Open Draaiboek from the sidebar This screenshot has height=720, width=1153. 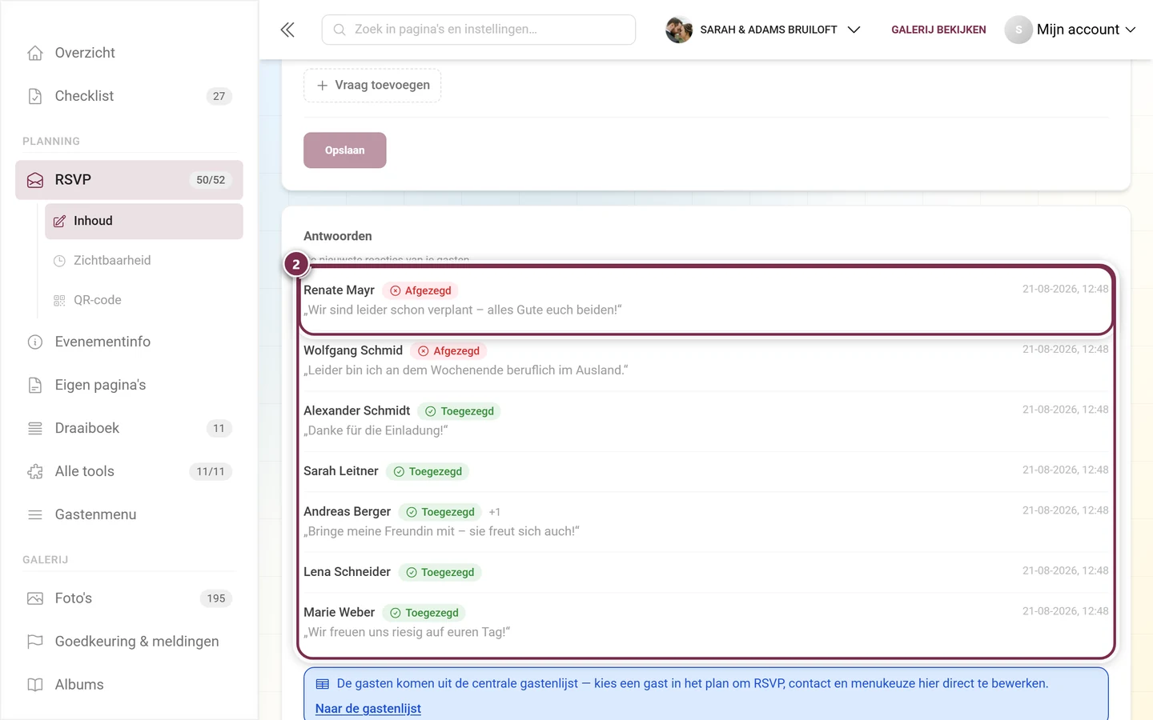coord(129,429)
